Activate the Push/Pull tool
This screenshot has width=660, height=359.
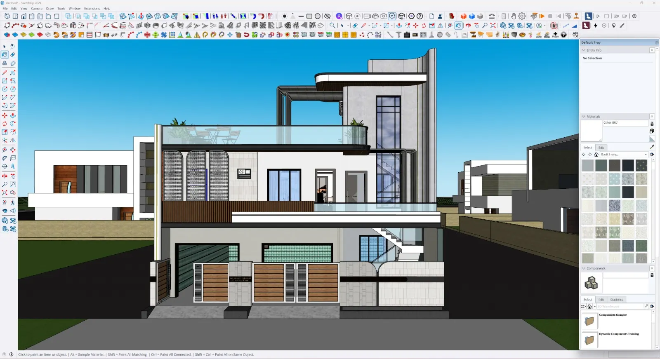pyautogui.click(x=13, y=116)
